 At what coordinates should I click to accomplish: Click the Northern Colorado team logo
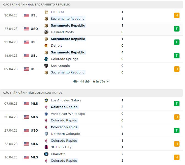[x=46, y=134]
